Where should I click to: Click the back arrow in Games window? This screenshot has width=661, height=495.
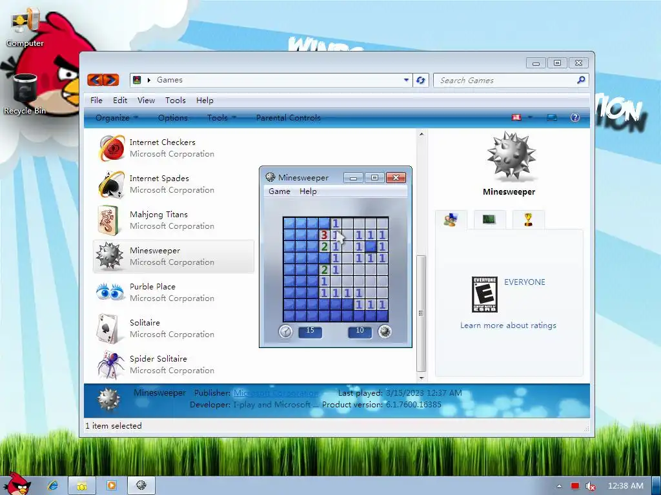tap(96, 79)
